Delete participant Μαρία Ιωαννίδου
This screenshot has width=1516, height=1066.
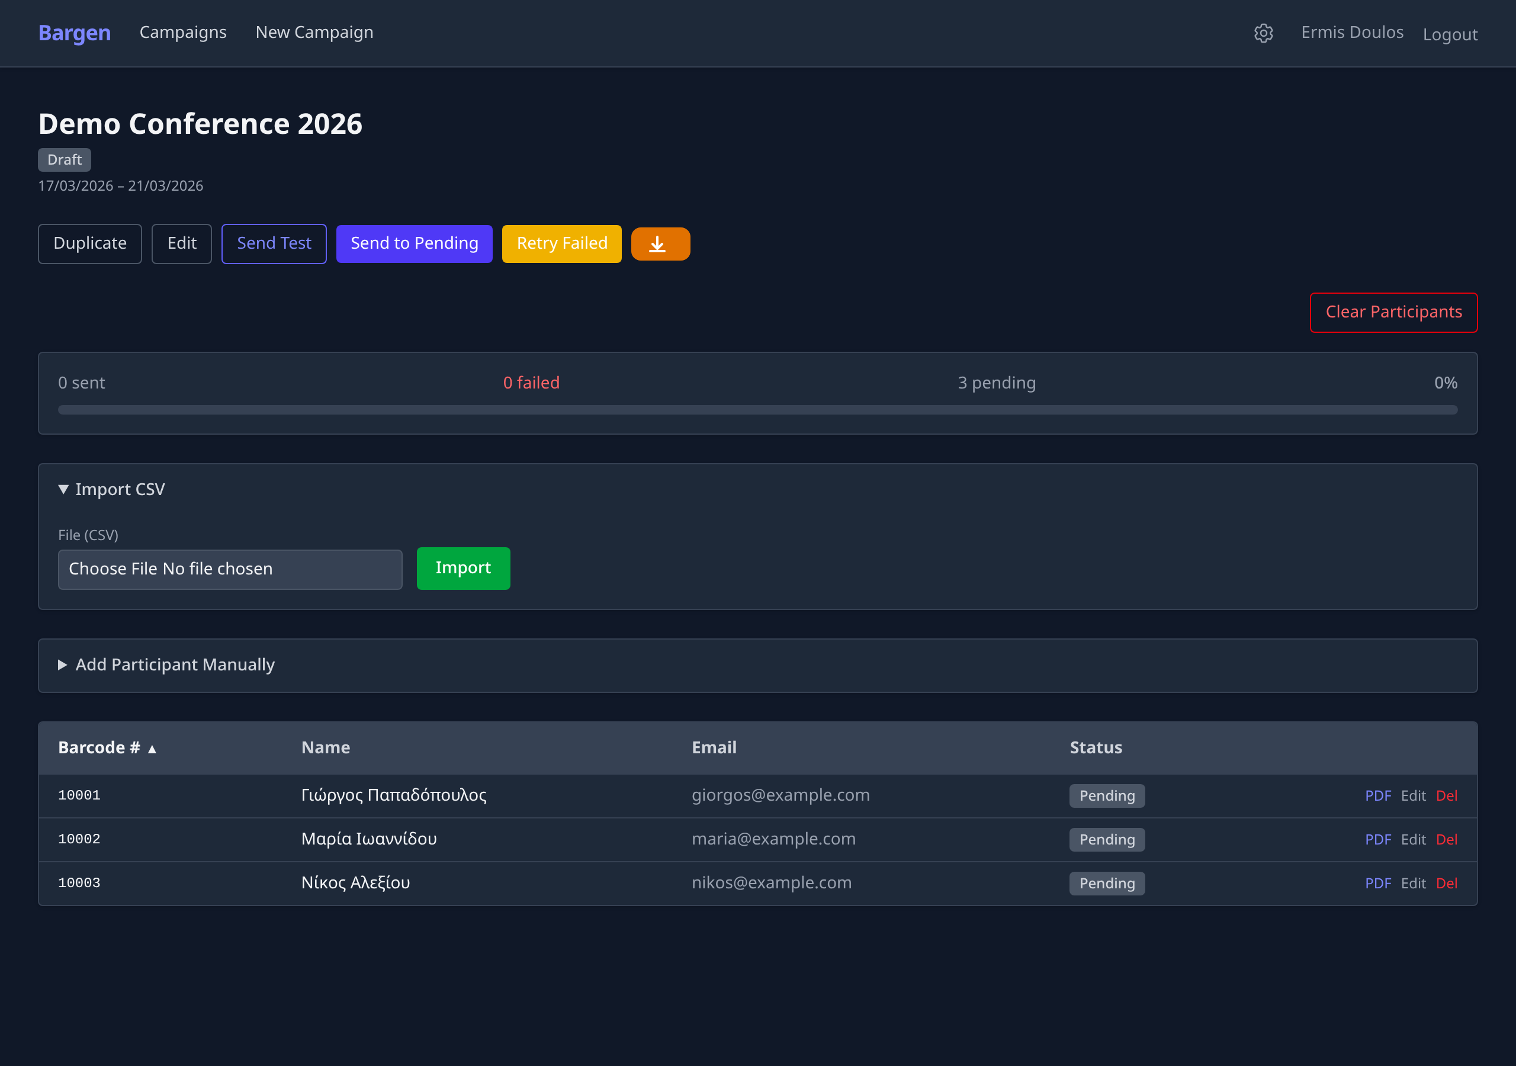click(1446, 839)
